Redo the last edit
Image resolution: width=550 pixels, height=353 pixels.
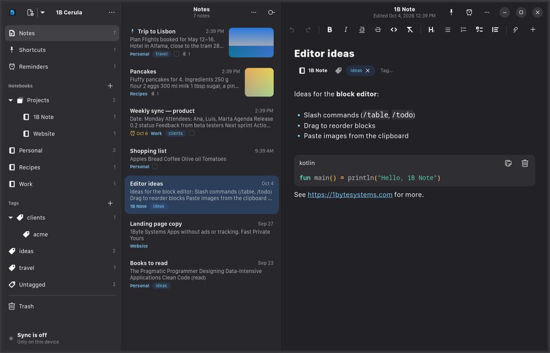(308, 30)
